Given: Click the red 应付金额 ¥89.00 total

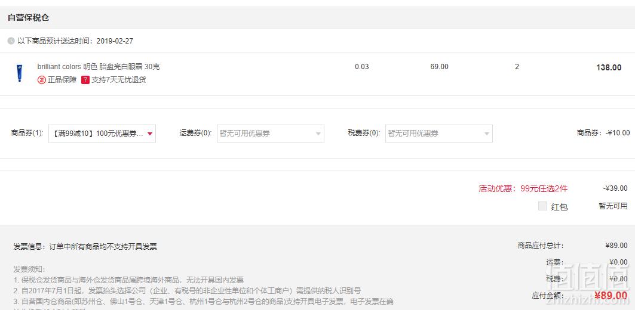Looking at the screenshot, I should (x=611, y=296).
